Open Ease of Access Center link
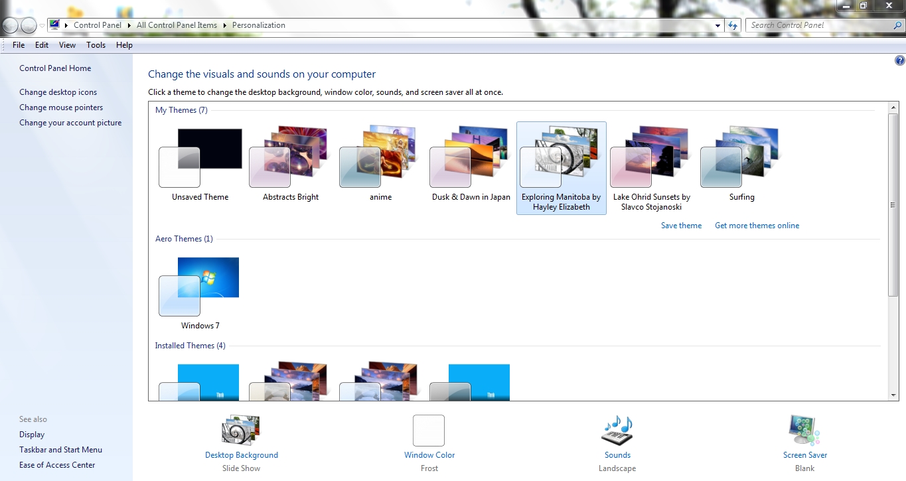906x481 pixels. coord(57,465)
